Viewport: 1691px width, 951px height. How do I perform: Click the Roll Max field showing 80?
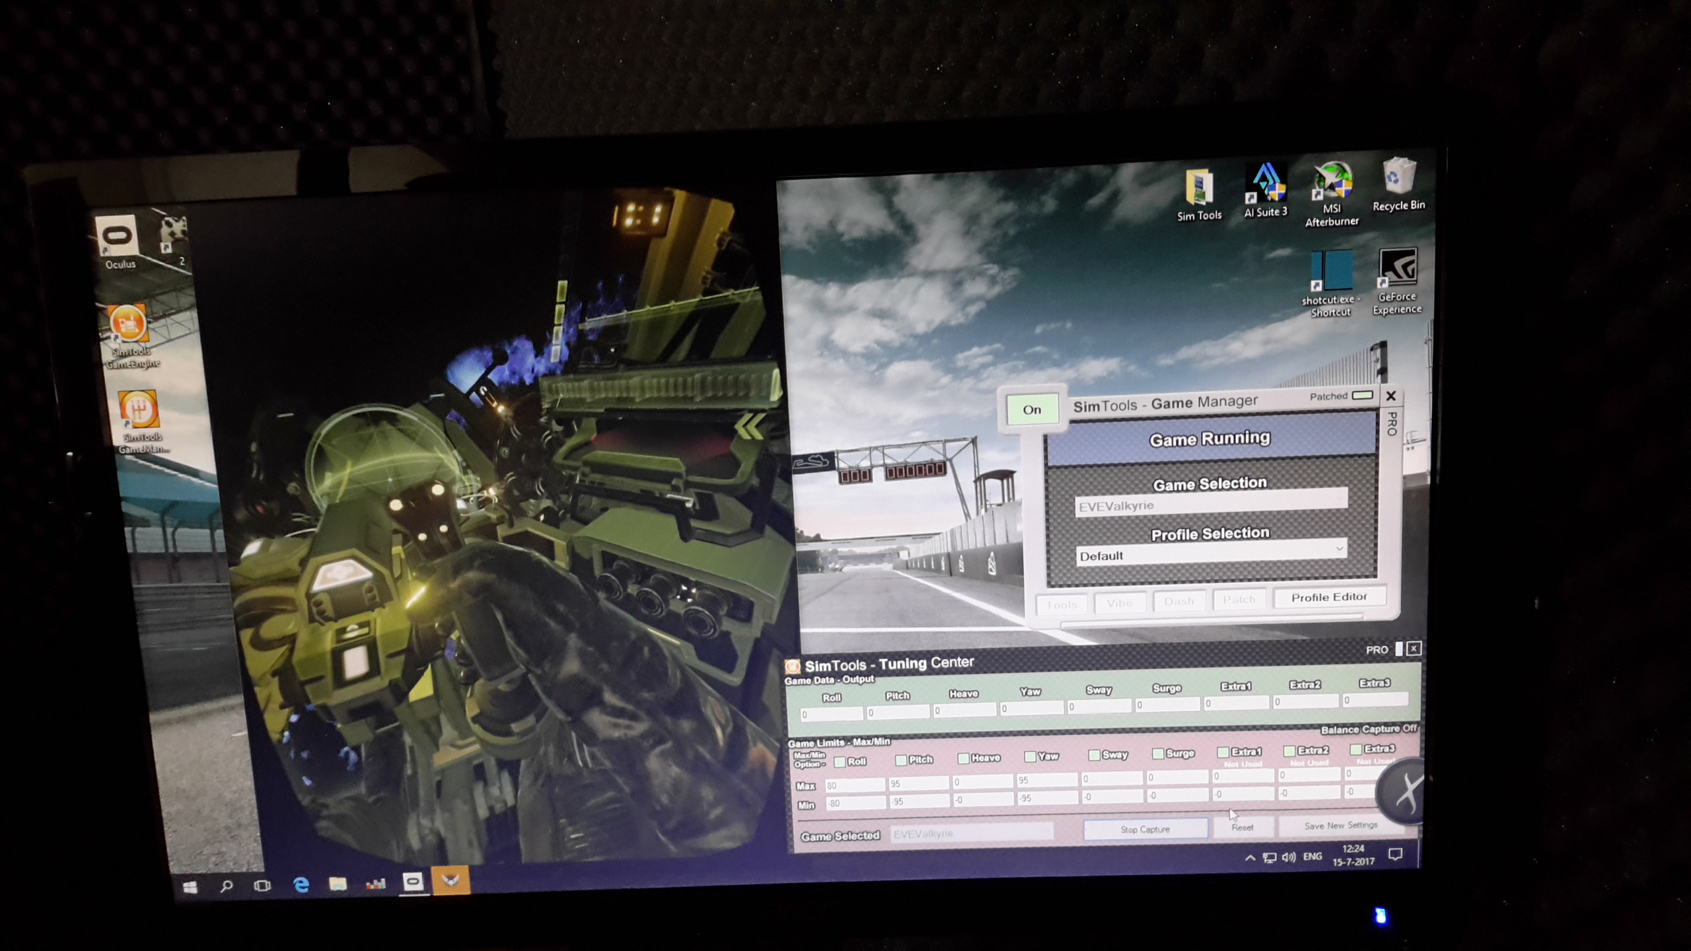(x=854, y=785)
